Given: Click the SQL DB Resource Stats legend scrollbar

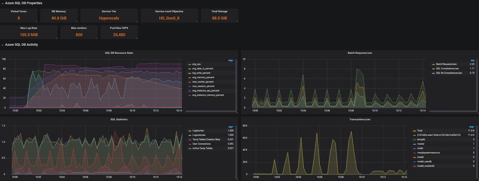Looking at the screenshot, I should pyautogui.click(x=236, y=85).
